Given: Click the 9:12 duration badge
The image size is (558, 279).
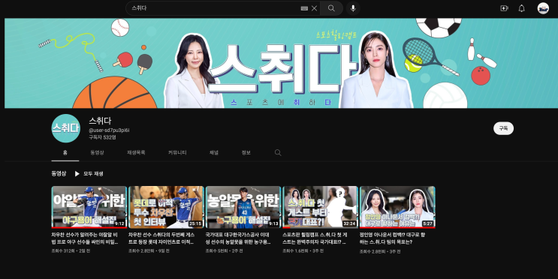Looking at the screenshot, I should pos(119,223).
